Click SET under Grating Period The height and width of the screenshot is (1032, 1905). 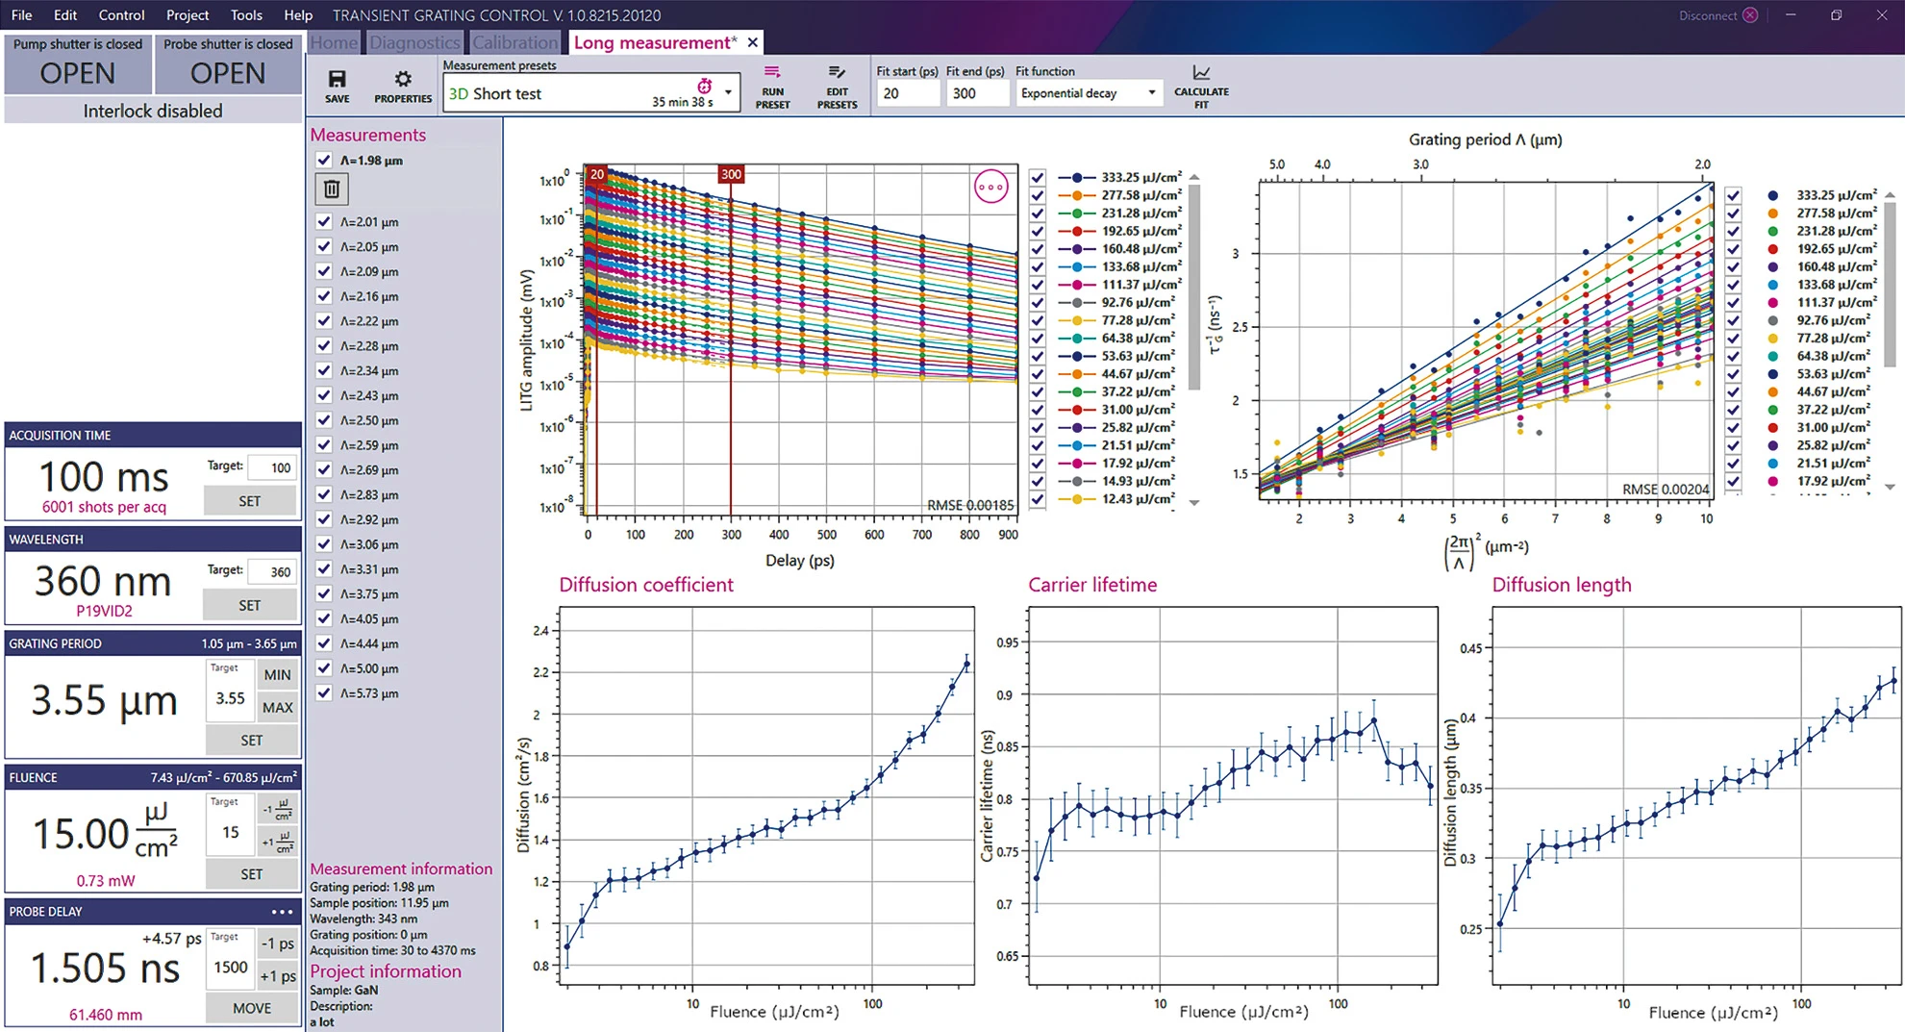pyautogui.click(x=251, y=741)
